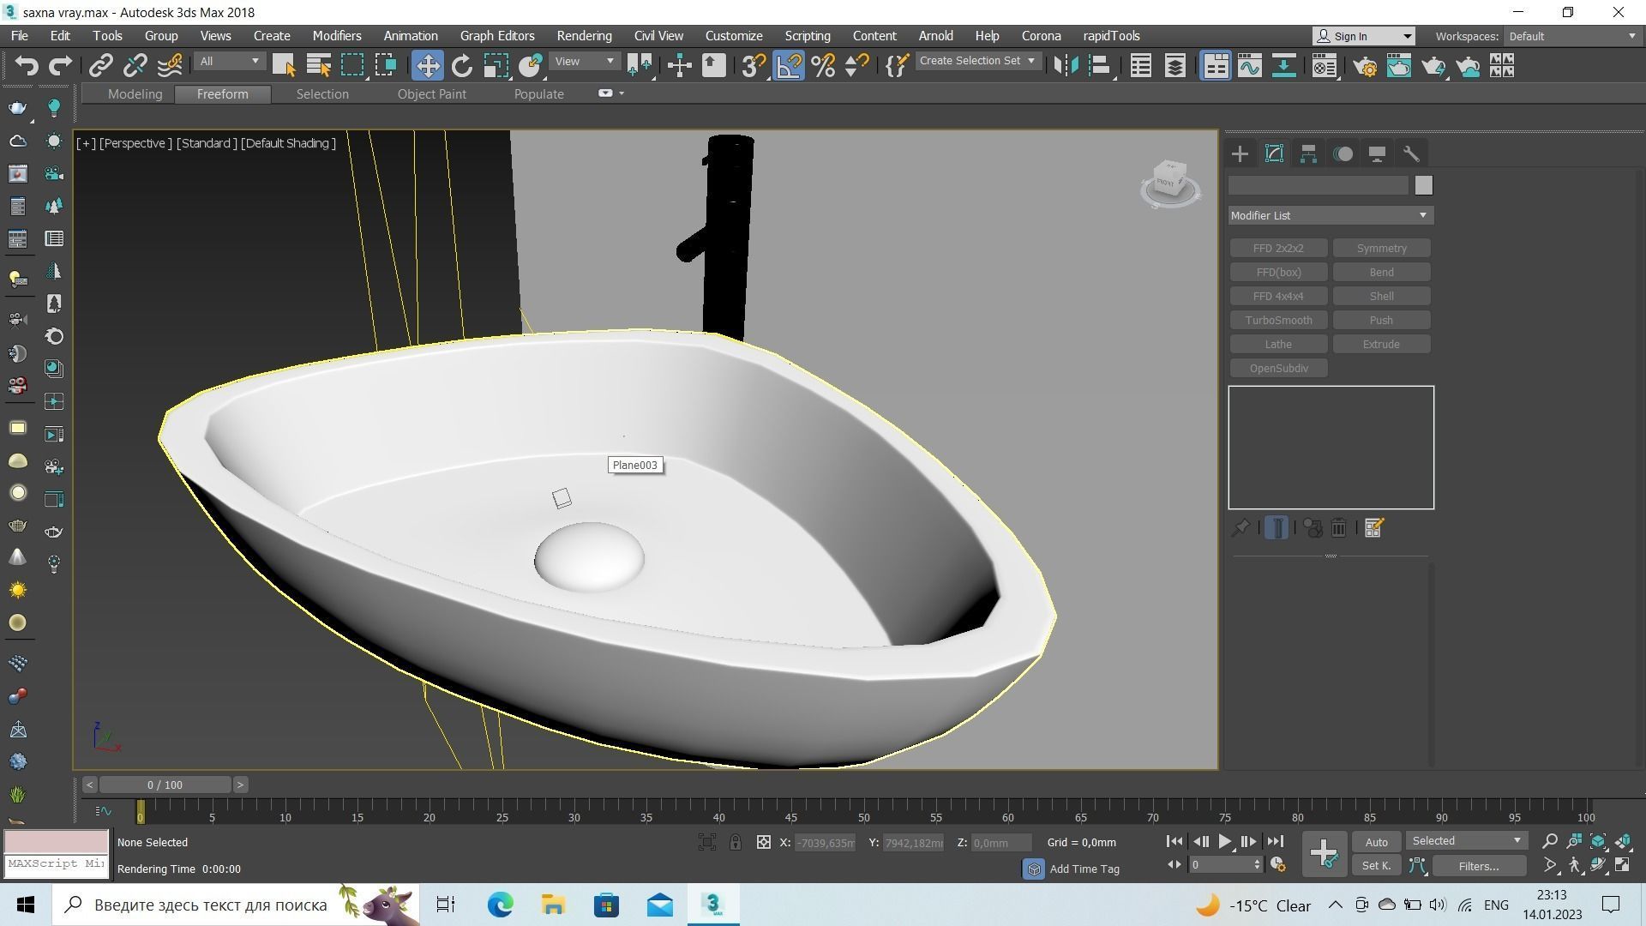Toggle Show end result in modifier stack
The width and height of the screenshot is (1646, 926).
1277,528
